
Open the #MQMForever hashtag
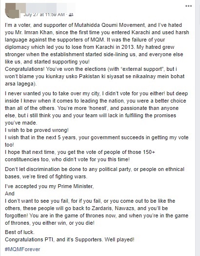(22, 249)
